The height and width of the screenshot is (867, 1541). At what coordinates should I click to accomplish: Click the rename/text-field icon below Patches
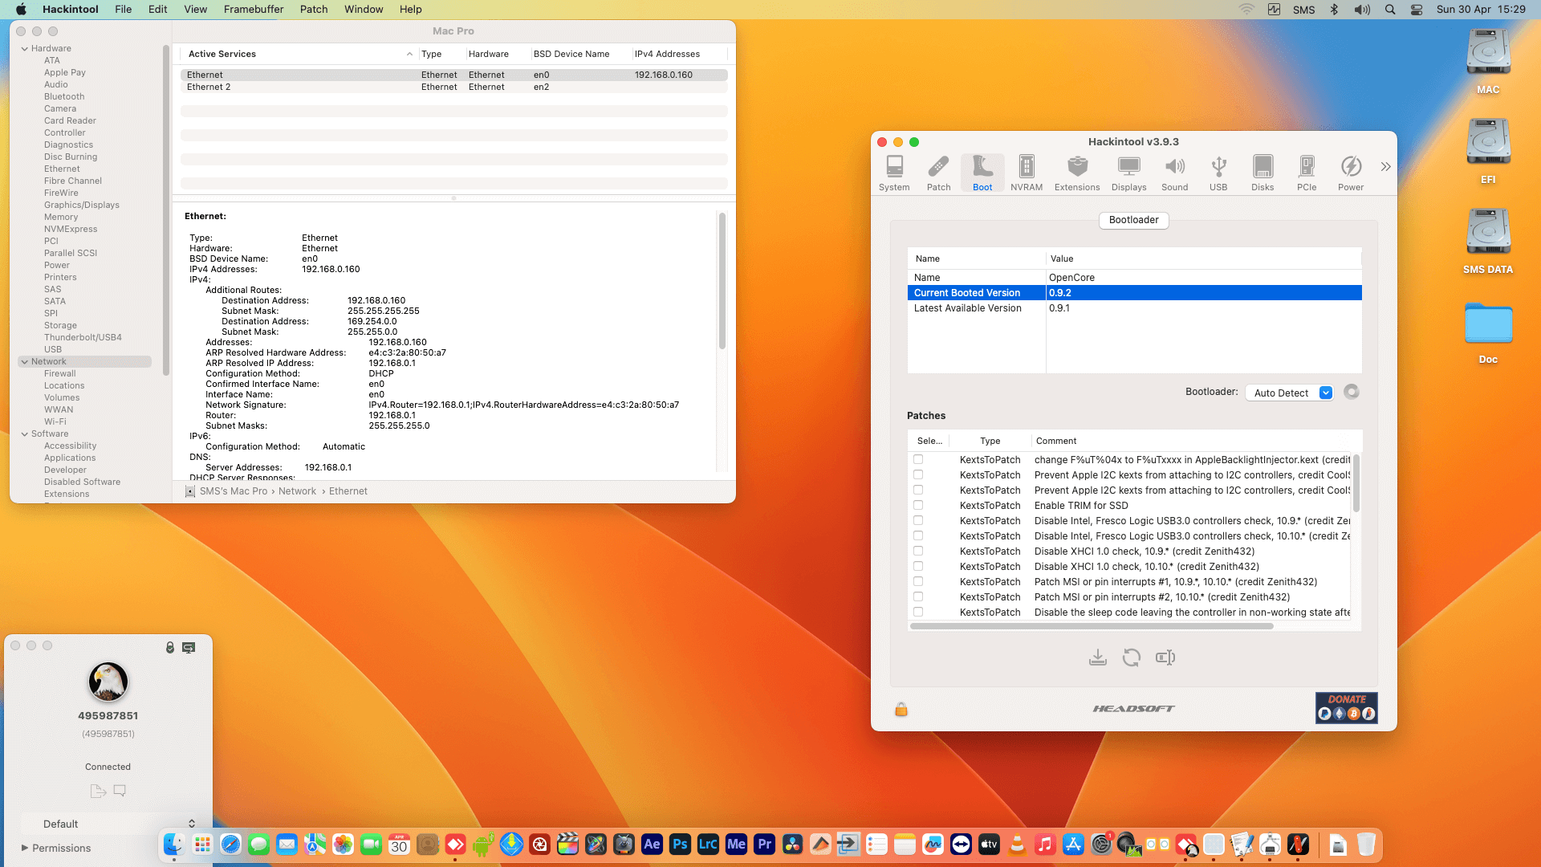coord(1165,657)
